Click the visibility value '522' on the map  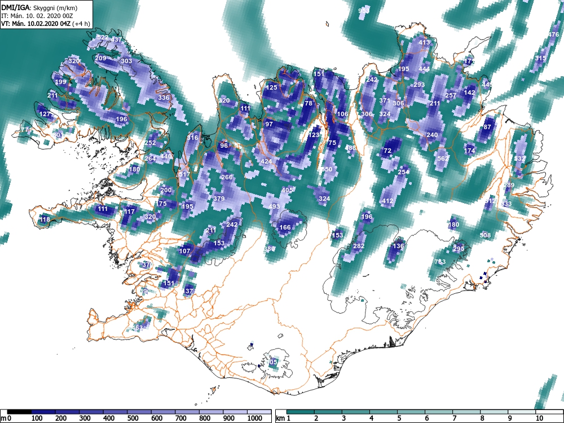pos(103,37)
